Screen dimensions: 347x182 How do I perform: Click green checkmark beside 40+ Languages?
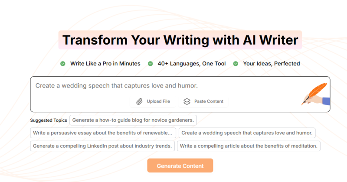[x=151, y=64]
